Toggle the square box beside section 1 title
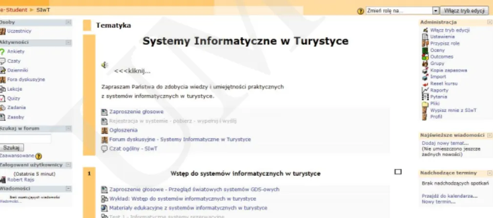The image size is (493, 218). (398, 172)
